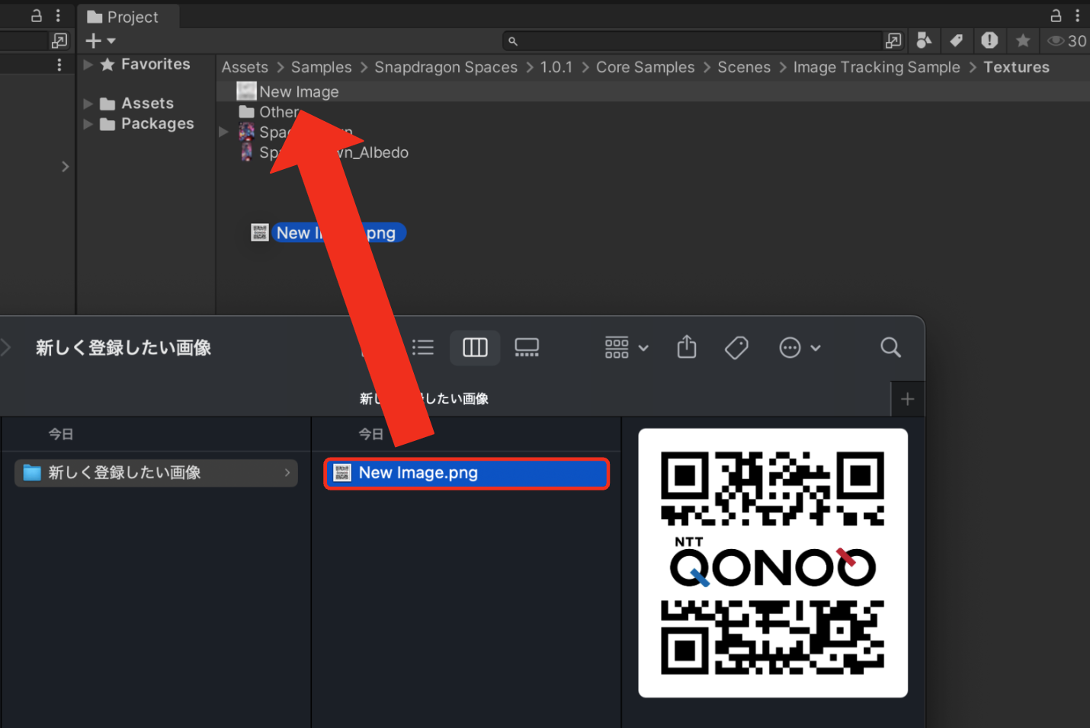Click the Project panel lock icon
Image resolution: width=1090 pixels, height=728 pixels.
point(1056,15)
